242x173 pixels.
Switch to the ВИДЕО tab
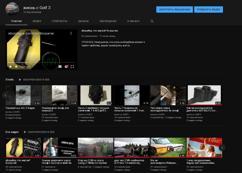pyautogui.click(x=37, y=21)
